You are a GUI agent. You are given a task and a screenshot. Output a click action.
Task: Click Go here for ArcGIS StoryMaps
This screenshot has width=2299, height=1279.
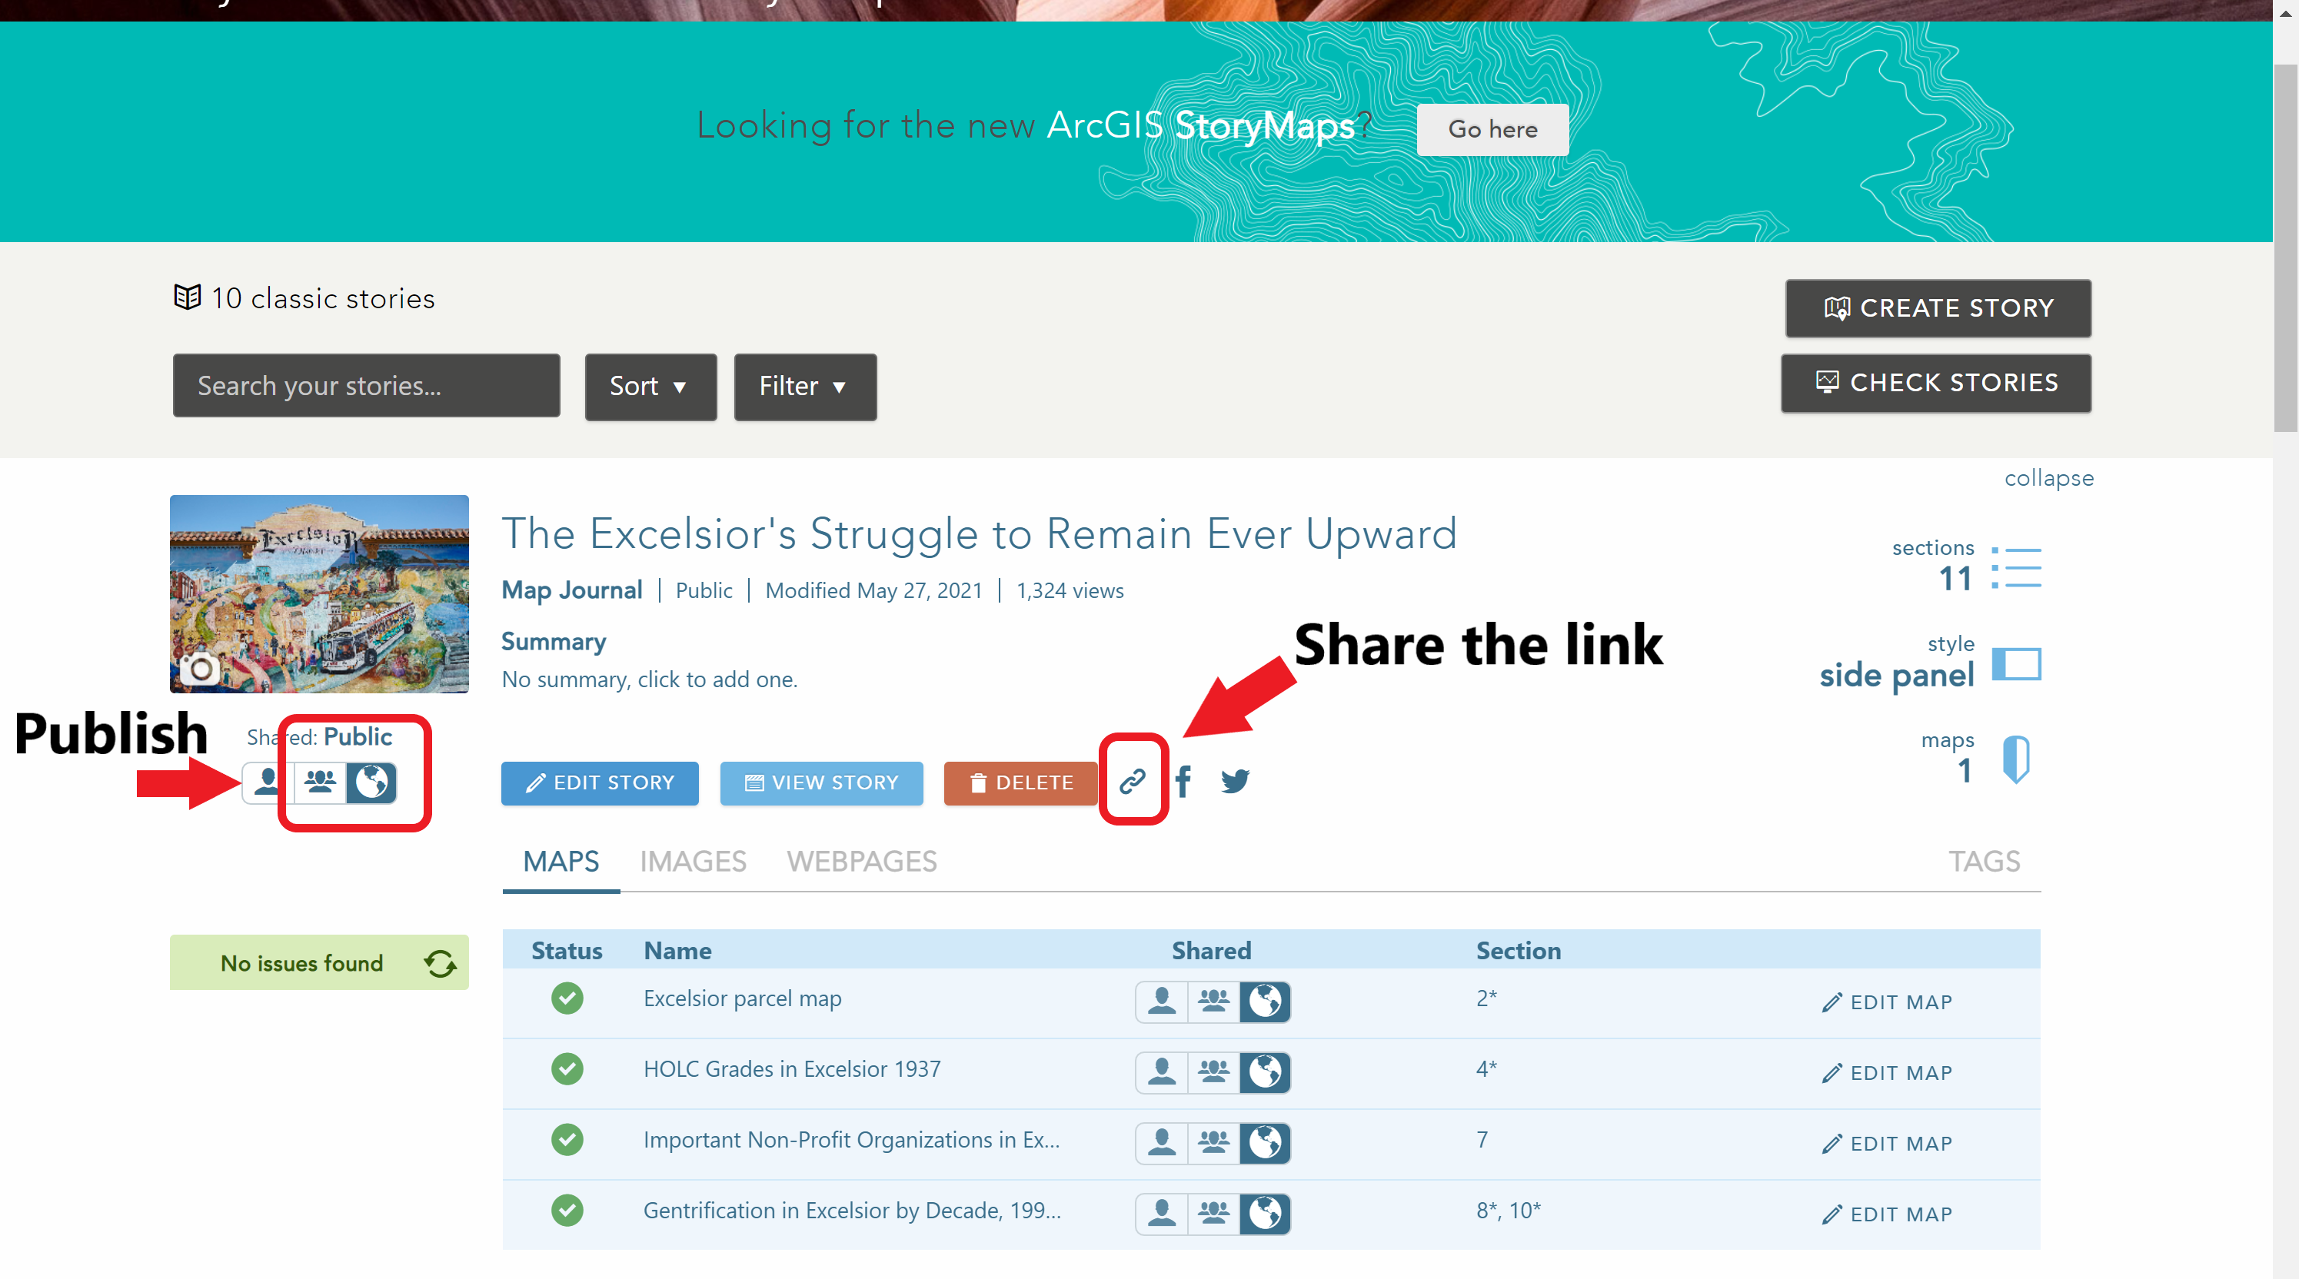[x=1492, y=130]
